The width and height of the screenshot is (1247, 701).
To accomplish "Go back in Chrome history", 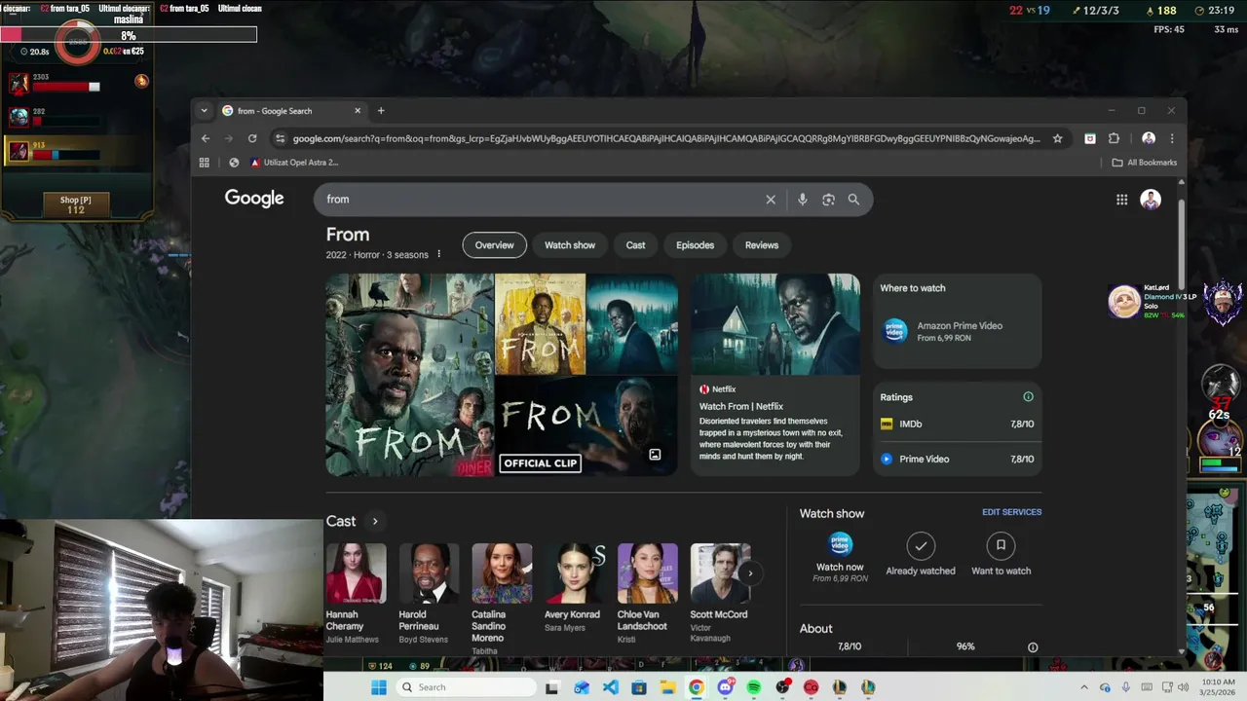I will tap(206, 138).
